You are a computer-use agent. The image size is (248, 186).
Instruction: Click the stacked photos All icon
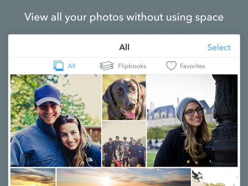pyautogui.click(x=58, y=66)
